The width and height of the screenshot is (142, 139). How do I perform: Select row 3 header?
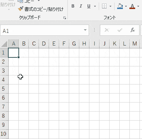click(4, 71)
